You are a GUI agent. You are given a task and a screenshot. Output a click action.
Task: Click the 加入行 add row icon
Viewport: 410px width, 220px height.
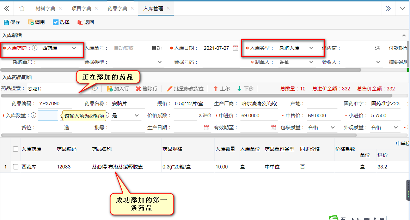coord(110,89)
